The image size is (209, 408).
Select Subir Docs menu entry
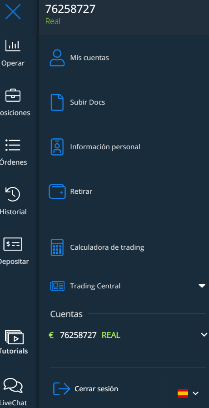click(x=88, y=102)
